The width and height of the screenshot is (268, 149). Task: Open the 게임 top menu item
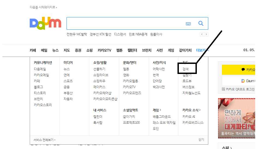tap(171, 50)
